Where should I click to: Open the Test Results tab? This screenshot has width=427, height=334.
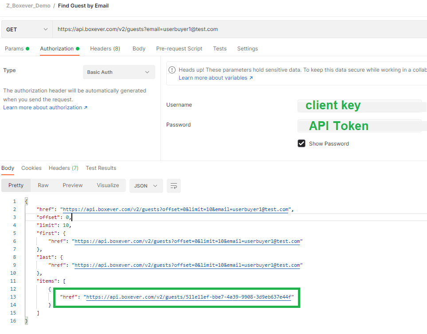101,168
